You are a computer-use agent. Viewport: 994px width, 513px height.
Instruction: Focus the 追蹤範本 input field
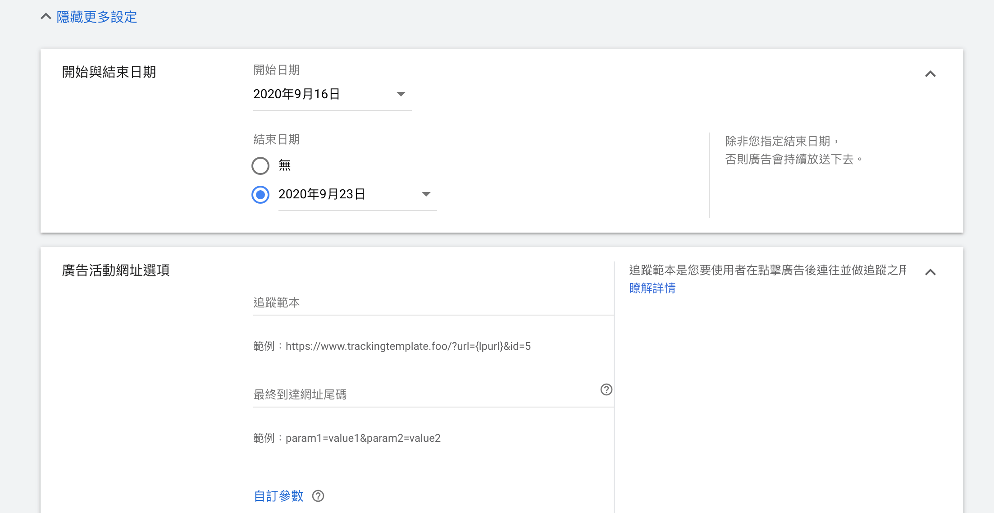point(433,303)
